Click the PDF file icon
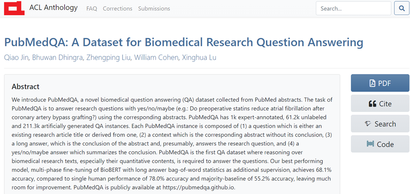The width and height of the screenshot is (410, 194). click(372, 83)
